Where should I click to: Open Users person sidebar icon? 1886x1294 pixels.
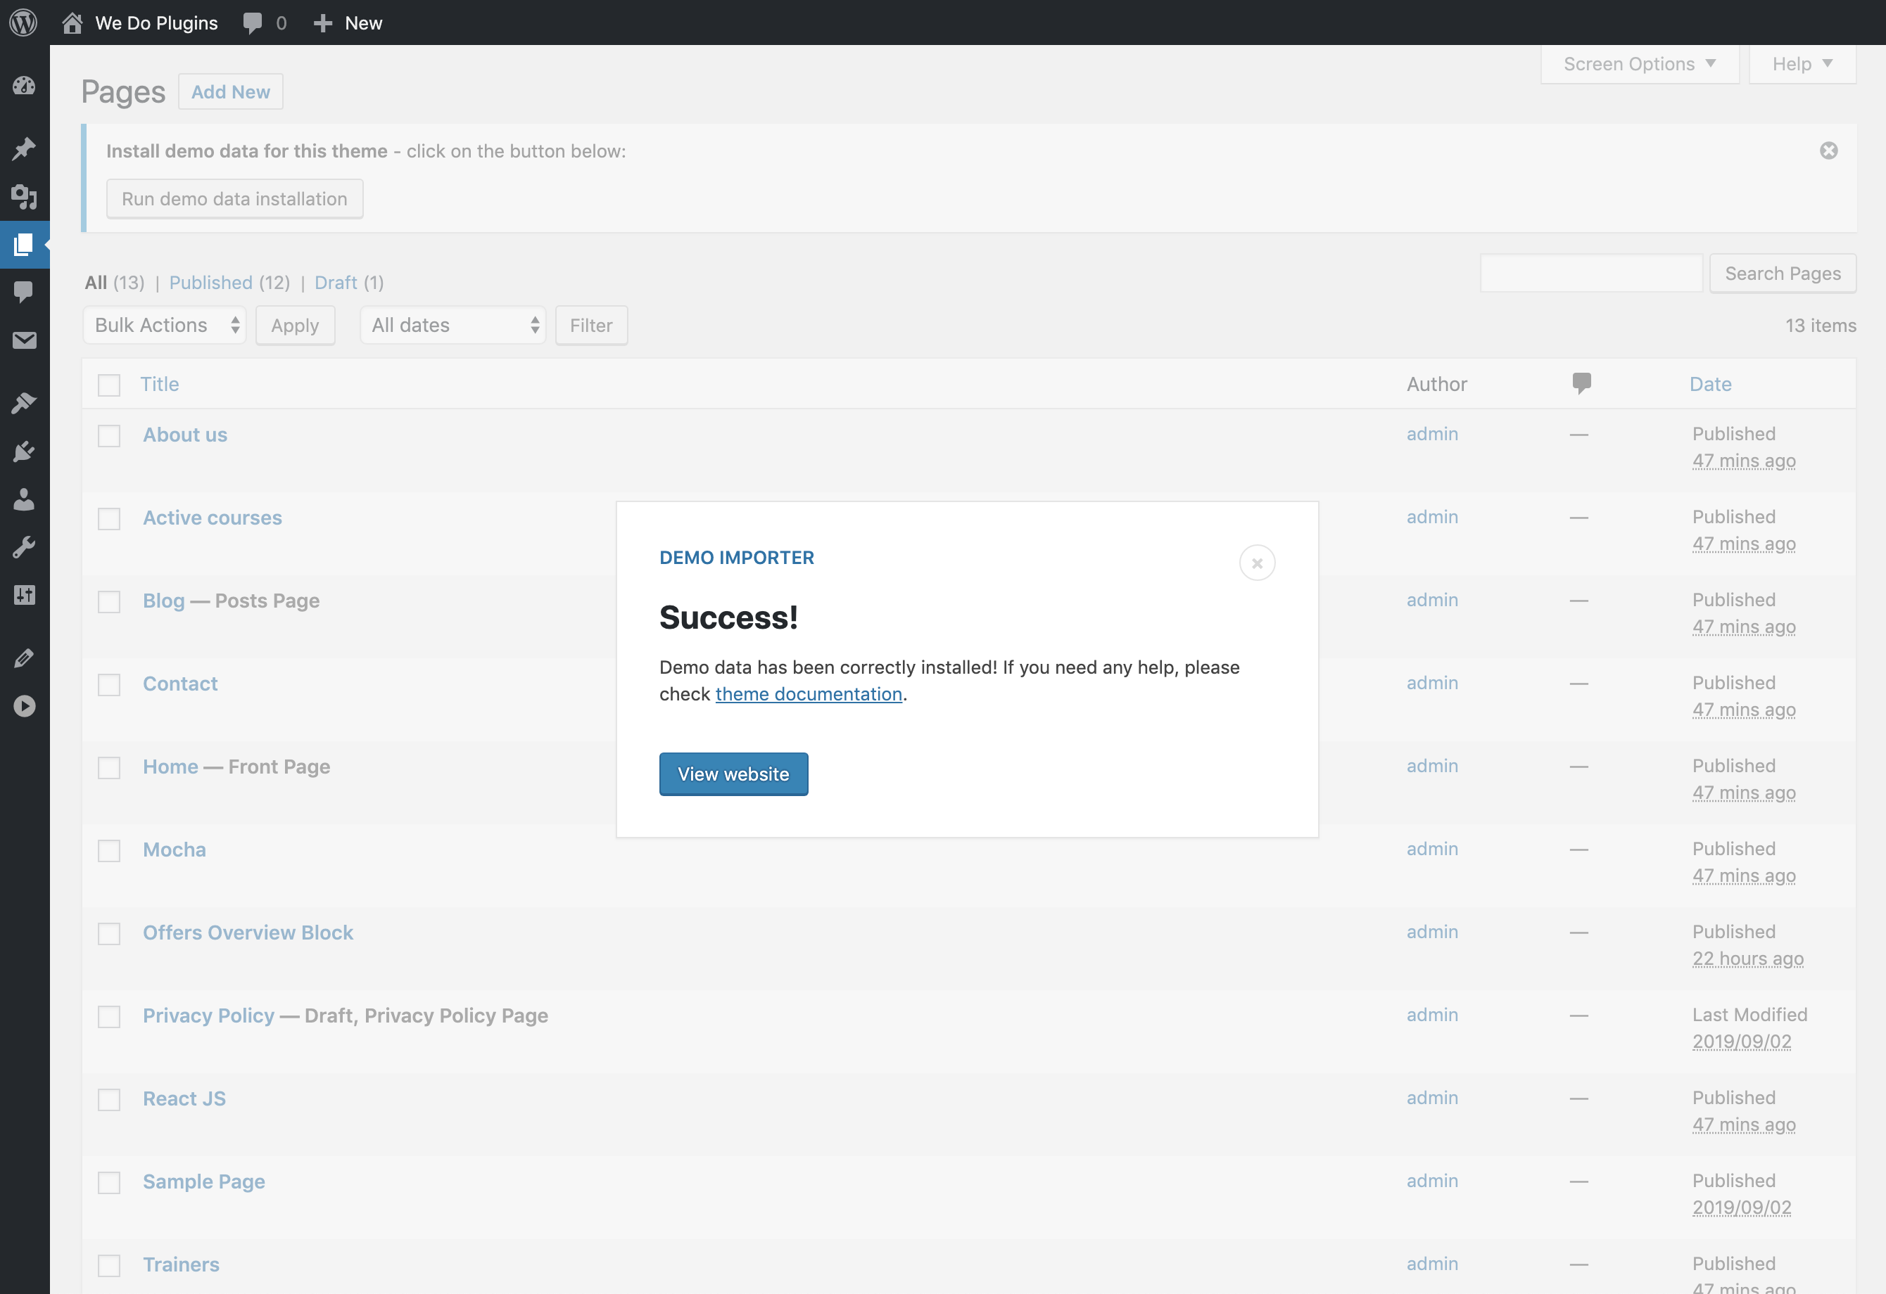click(x=25, y=499)
